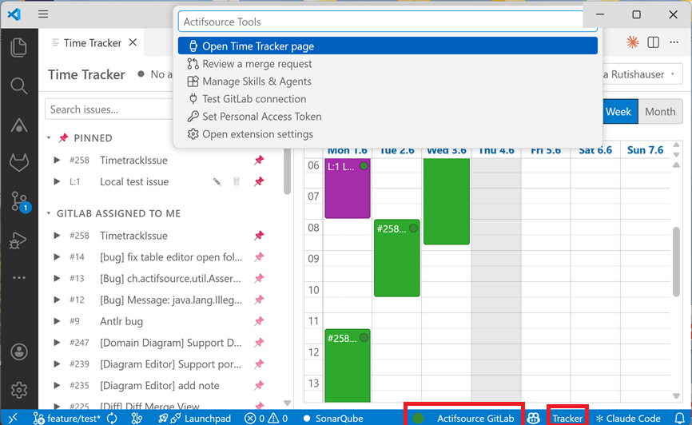
Task: Click the hamburger application menu icon
Action: click(x=43, y=14)
